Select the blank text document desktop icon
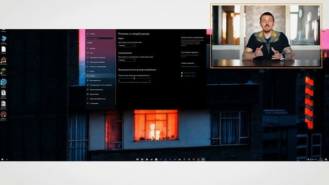The height and width of the screenshot is (185, 329). [4, 50]
